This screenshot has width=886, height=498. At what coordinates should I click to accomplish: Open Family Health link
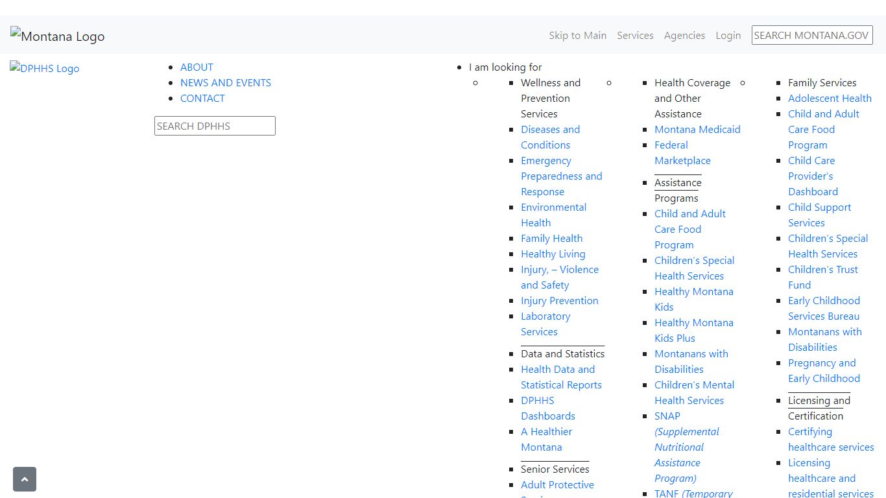pos(551,238)
